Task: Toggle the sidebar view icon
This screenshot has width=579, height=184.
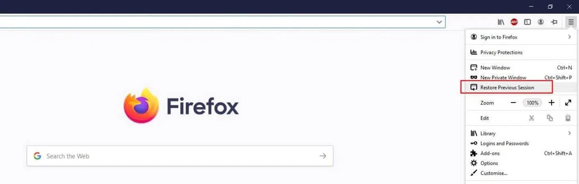Action: (x=527, y=22)
